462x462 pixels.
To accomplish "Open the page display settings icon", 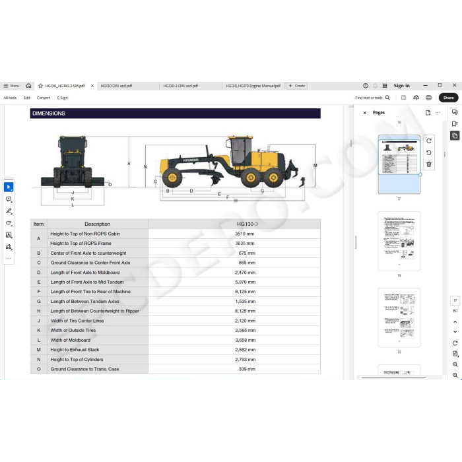I will (x=455, y=354).
